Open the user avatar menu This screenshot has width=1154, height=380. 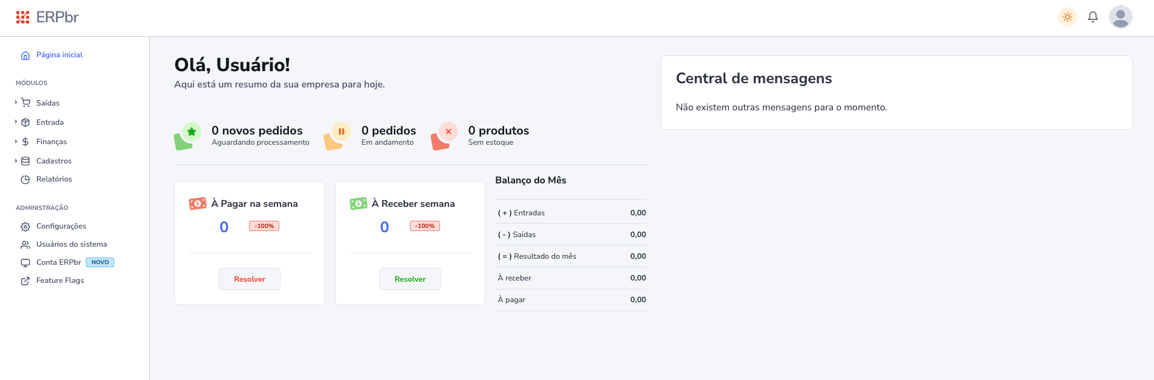[x=1120, y=17]
